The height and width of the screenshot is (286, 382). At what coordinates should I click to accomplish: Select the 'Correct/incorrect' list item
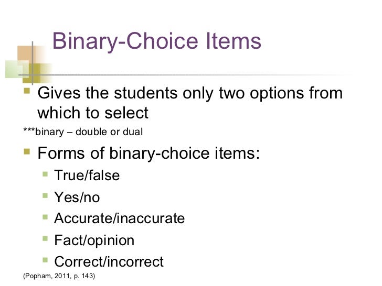pyautogui.click(x=109, y=262)
